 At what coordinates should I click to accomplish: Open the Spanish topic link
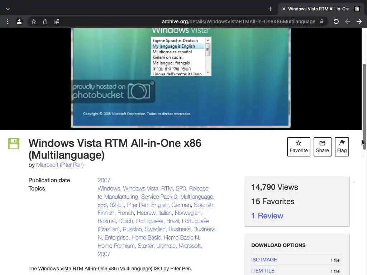[x=204, y=205]
